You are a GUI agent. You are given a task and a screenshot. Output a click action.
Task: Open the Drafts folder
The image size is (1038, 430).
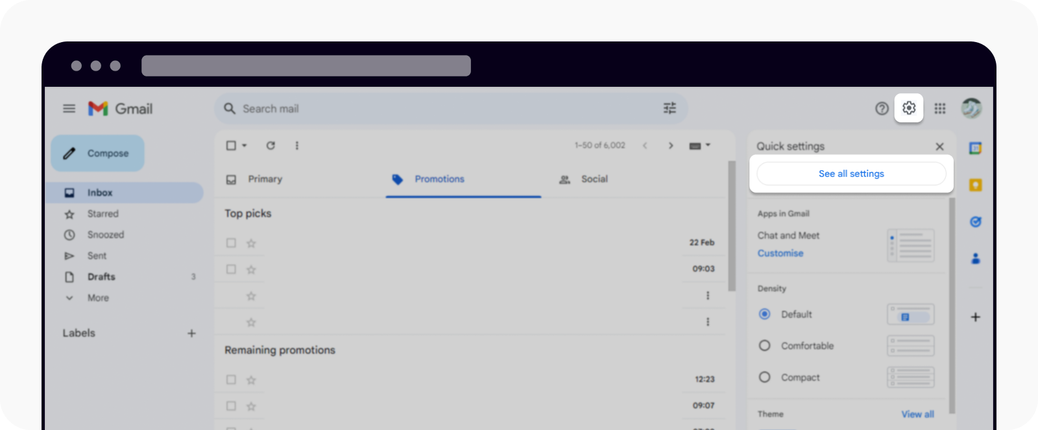click(102, 277)
